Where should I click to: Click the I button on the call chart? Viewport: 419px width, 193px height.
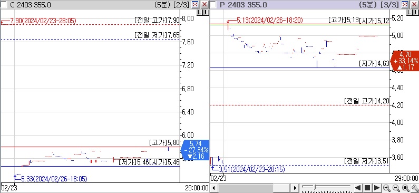206,12
